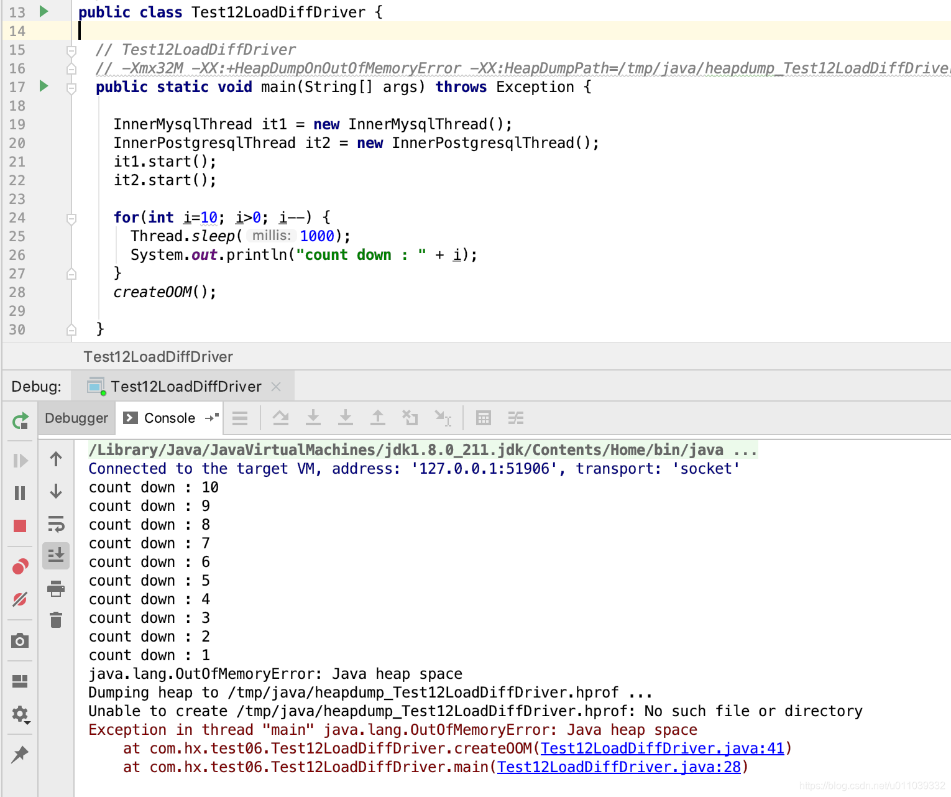Screen dimensions: 951x797
Task: Click the Step Over icon
Action: (x=281, y=418)
